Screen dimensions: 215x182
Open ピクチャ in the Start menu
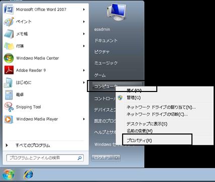click(x=102, y=52)
